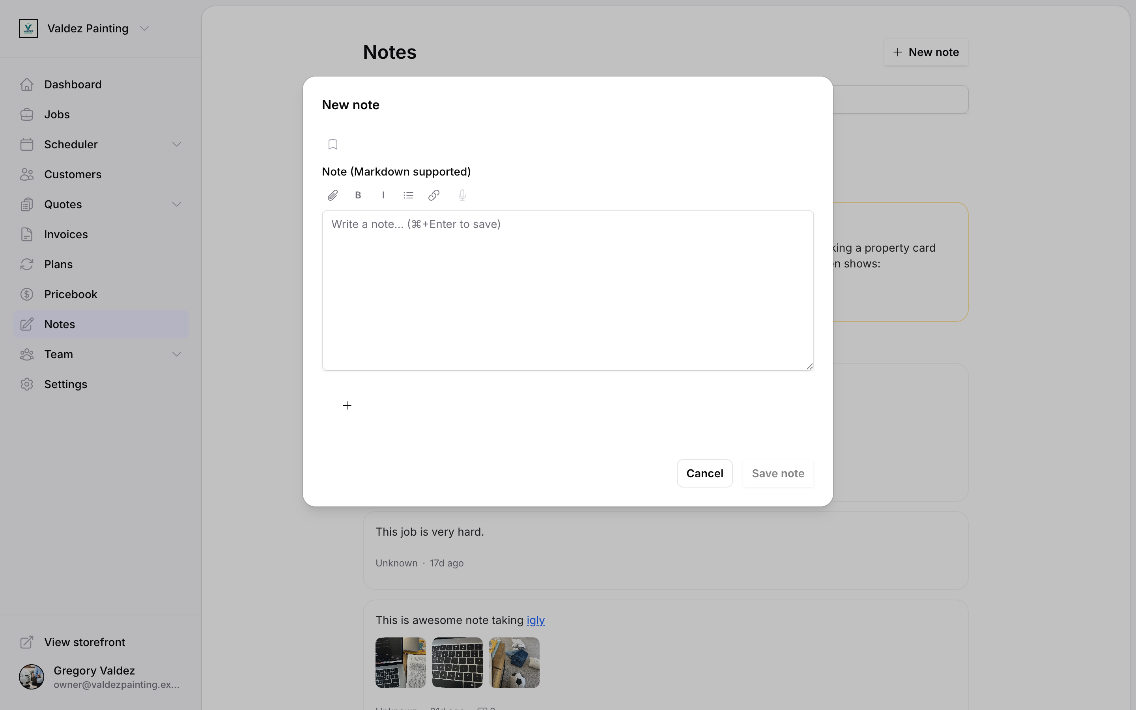1136x710 pixels.
Task: Toggle the bookmark pin icon in New note dialog
Action: point(333,145)
